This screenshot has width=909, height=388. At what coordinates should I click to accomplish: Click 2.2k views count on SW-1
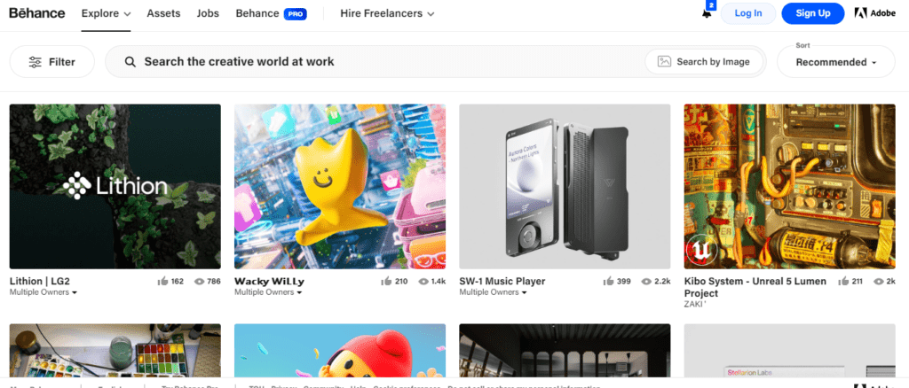(662, 282)
